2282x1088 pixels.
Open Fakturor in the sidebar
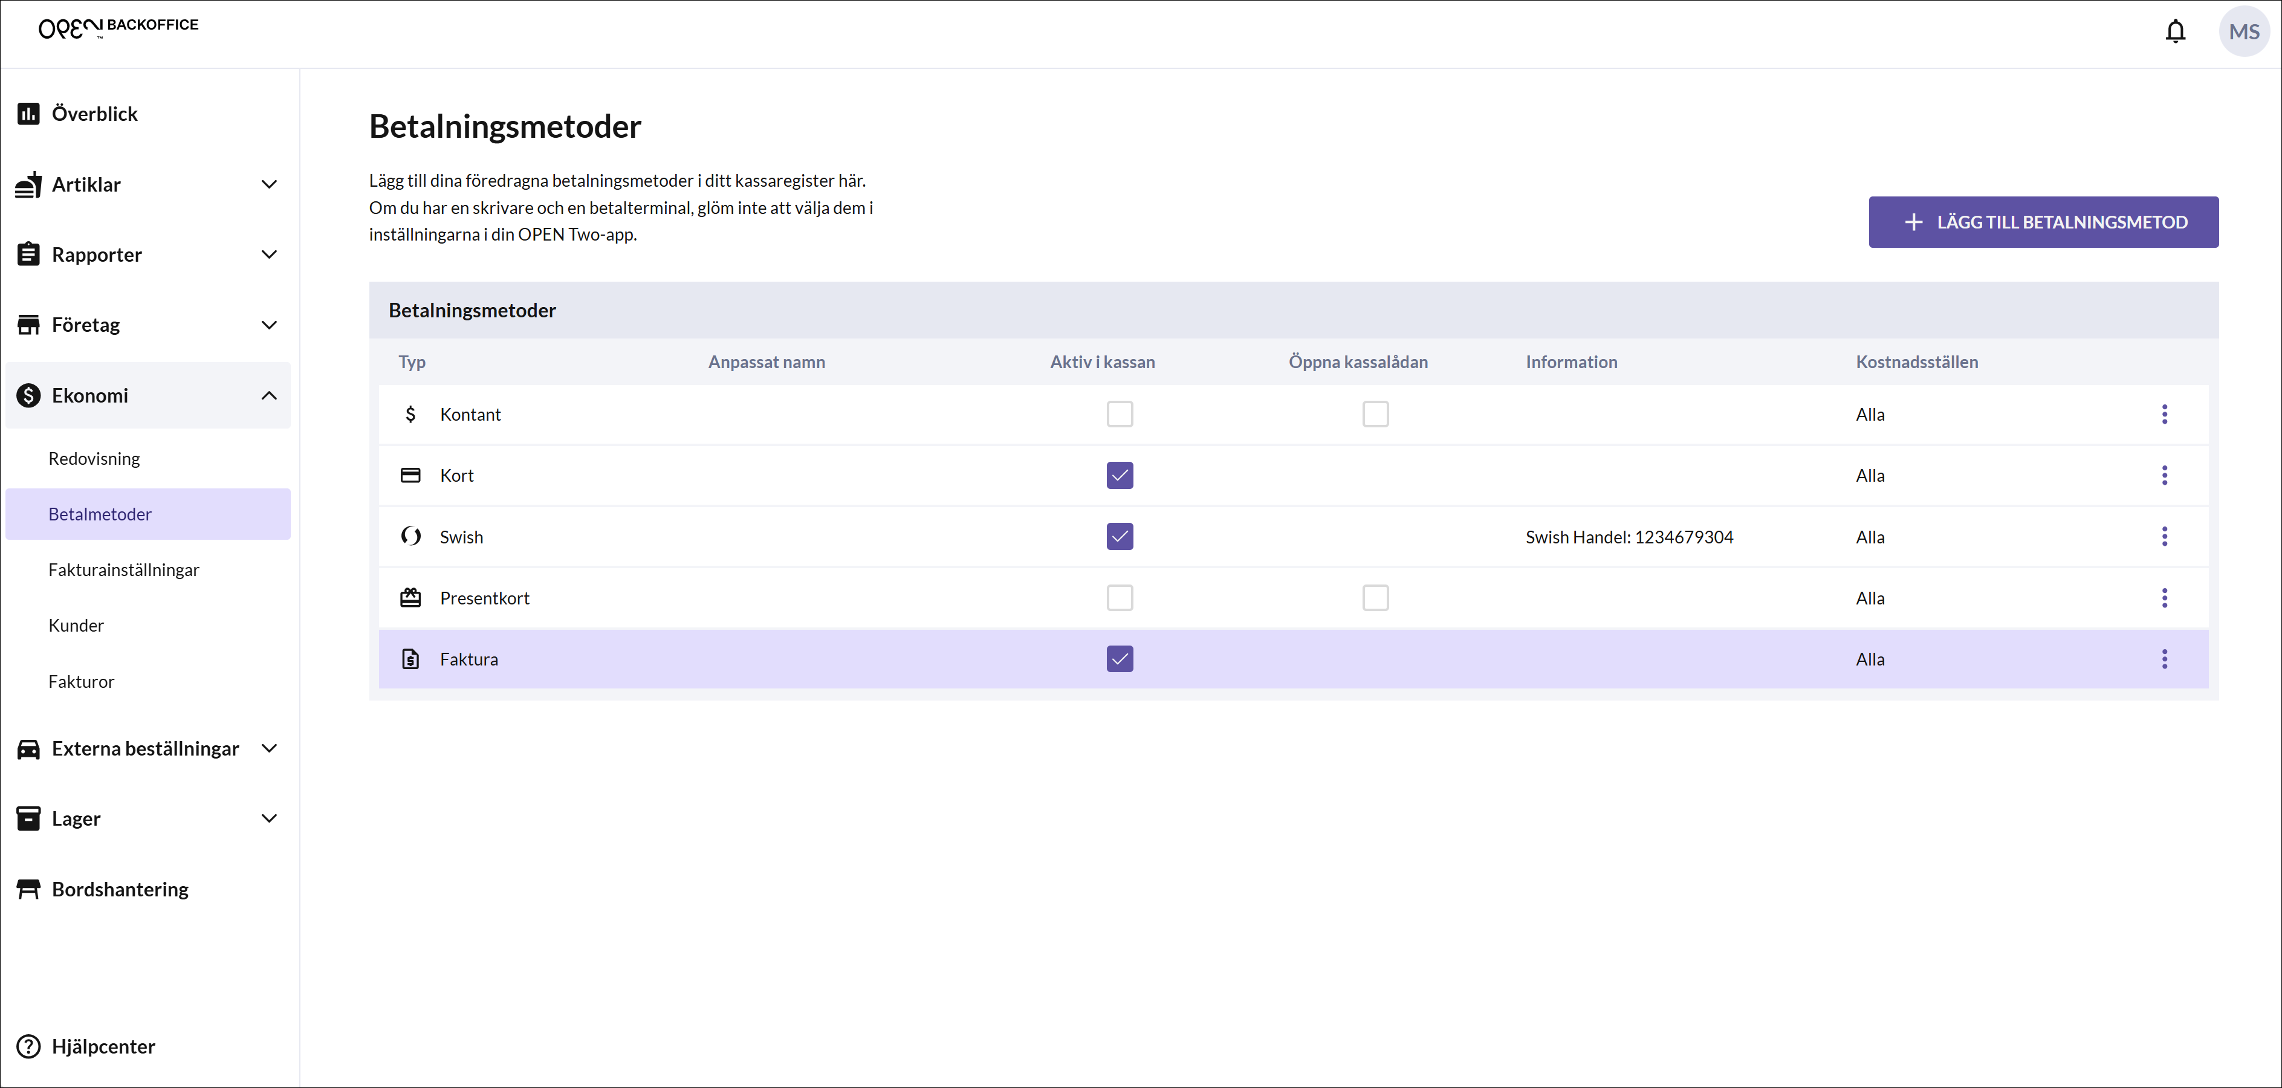point(148,681)
